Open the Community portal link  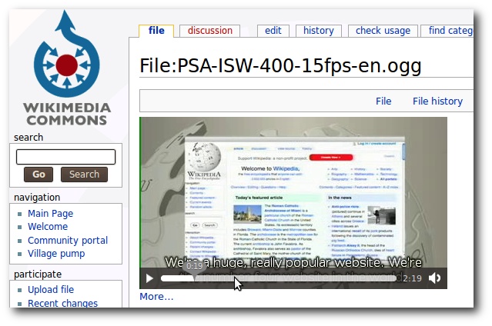(x=68, y=241)
